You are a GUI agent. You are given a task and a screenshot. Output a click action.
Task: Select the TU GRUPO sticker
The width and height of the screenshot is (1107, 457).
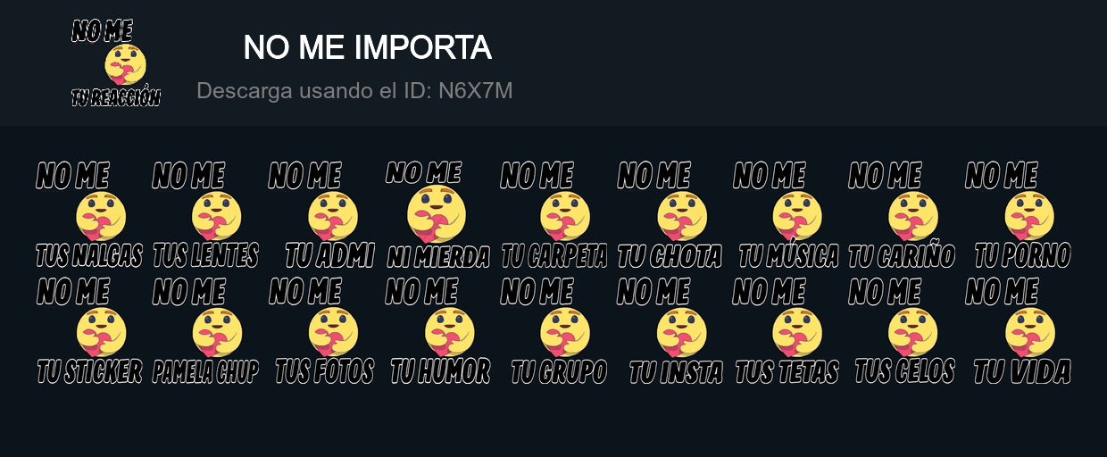(x=553, y=331)
